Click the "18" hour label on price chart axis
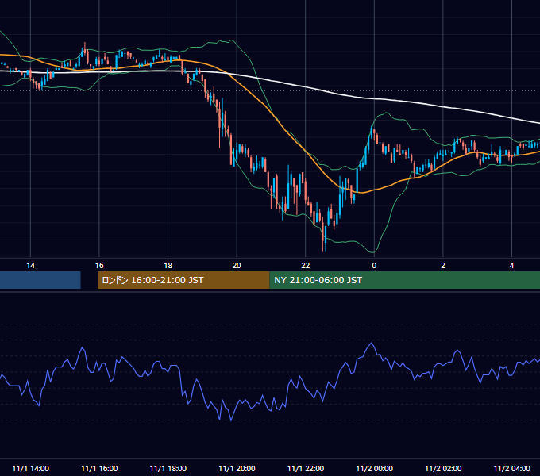This screenshot has width=540, height=476. point(168,266)
